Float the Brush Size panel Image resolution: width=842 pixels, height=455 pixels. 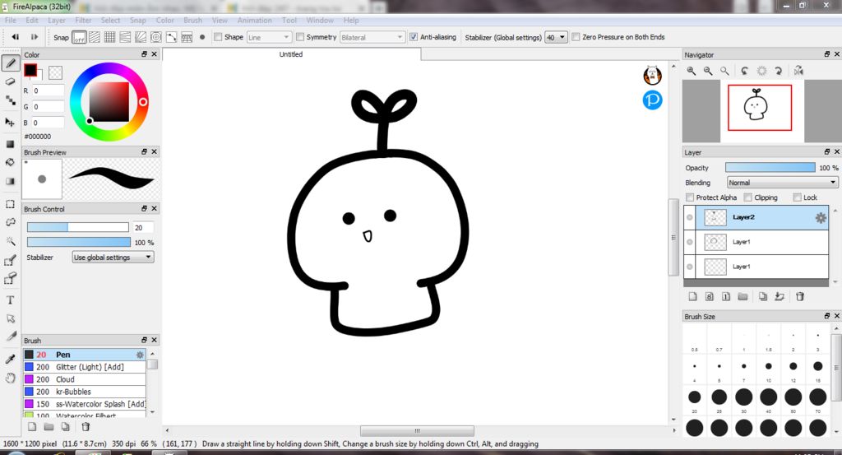[827, 316]
